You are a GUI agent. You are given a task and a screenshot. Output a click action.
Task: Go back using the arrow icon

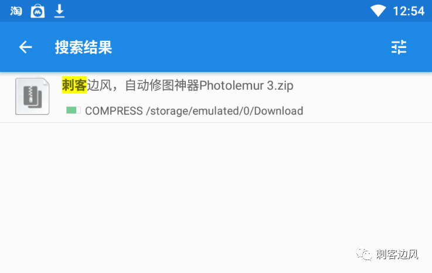coord(25,47)
